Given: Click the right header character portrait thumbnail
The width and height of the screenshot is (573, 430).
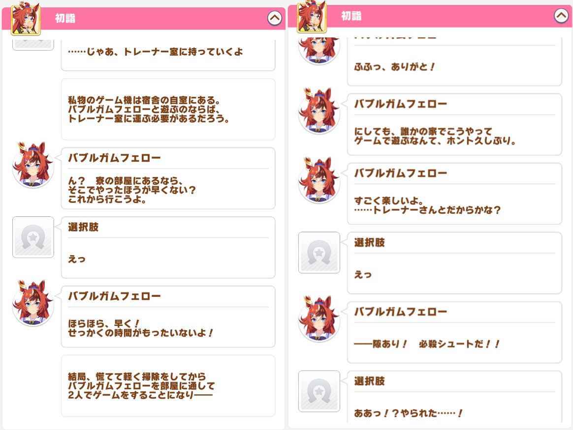Looking at the screenshot, I should tap(312, 17).
